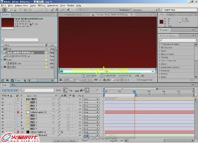The height and width of the screenshot is (143, 198).
Task: Open the 100% magnification dropdown
Action: [69, 80]
